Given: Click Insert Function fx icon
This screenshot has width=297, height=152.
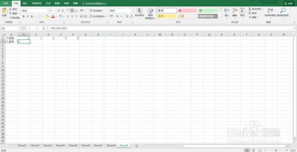Looking at the screenshot, I should coord(44,28).
